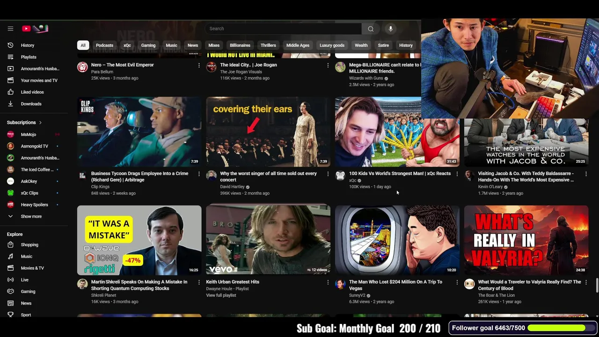This screenshot has height=337, width=599.
Task: Click the search magnifier button
Action: [371, 29]
